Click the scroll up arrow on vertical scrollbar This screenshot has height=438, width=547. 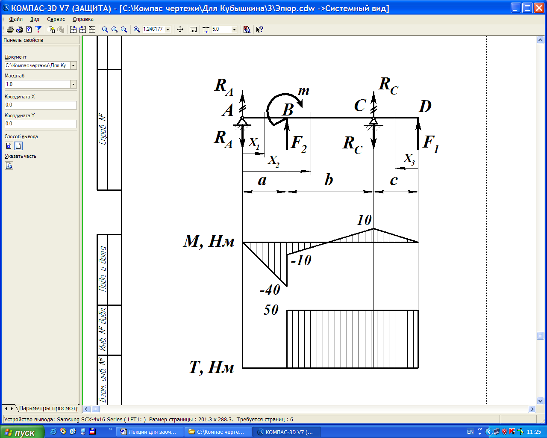(x=540, y=40)
